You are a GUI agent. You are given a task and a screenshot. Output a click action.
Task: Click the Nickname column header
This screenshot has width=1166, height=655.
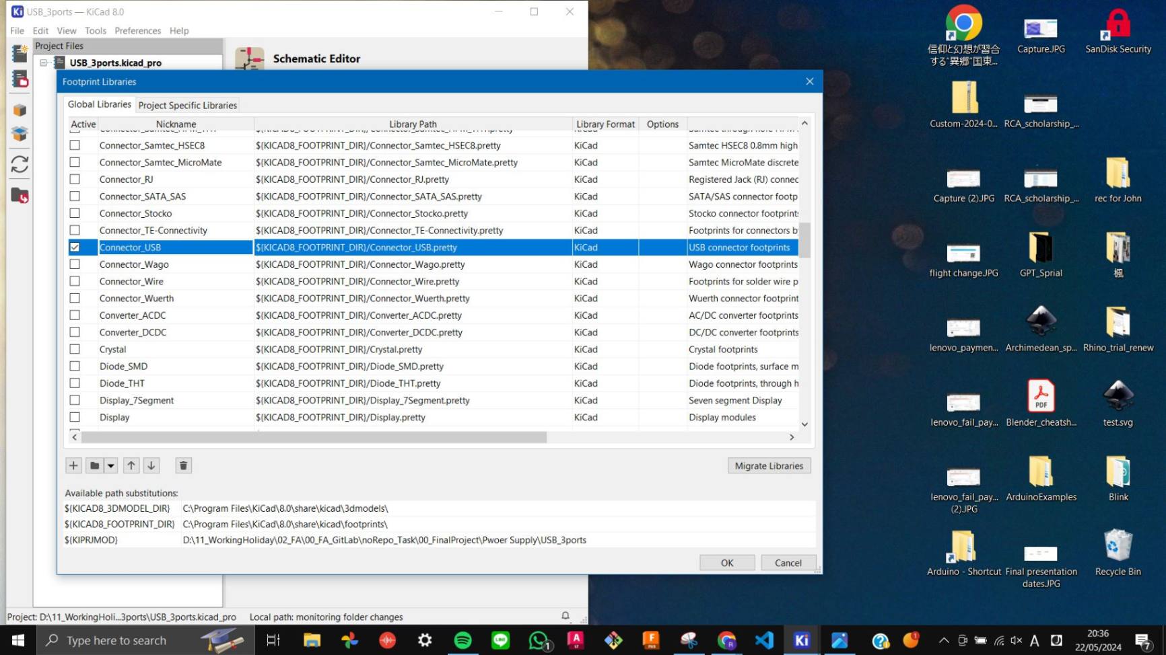[x=176, y=124]
